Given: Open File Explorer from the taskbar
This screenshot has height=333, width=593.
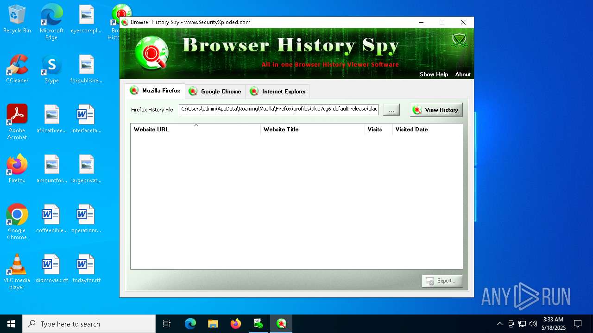Looking at the screenshot, I should point(213,324).
